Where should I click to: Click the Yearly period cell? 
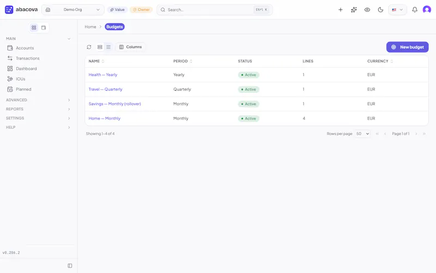(x=179, y=75)
